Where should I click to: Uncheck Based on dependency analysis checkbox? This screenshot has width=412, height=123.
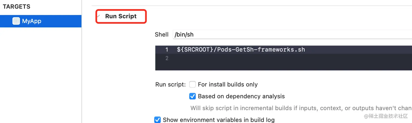click(193, 96)
